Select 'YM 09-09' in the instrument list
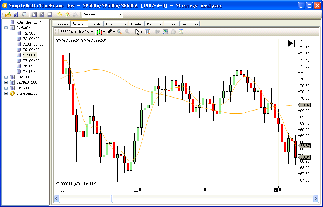323x207 pixels. 31,66
